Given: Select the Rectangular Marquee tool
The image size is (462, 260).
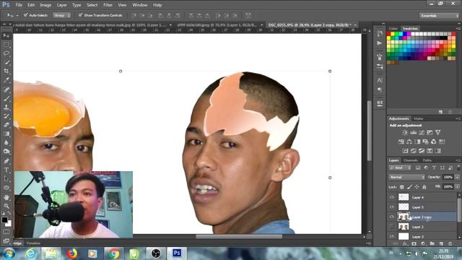Looking at the screenshot, I should pyautogui.click(x=6, y=45).
